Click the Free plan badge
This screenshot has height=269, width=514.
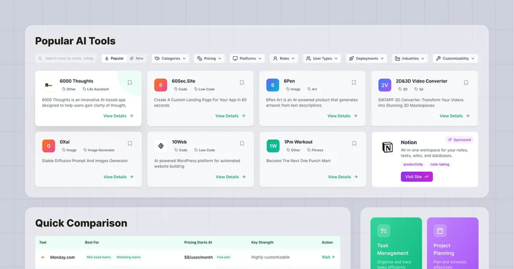(224, 257)
